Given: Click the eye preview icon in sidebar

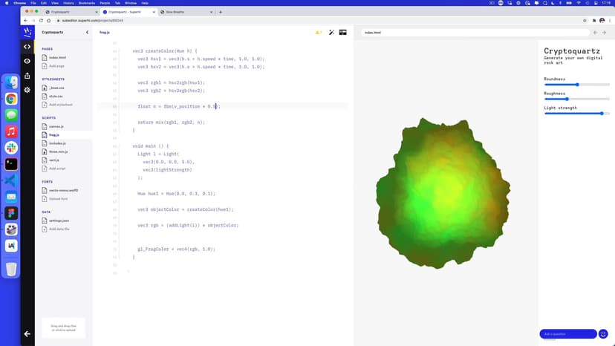Looking at the screenshot, I should click(x=27, y=61).
